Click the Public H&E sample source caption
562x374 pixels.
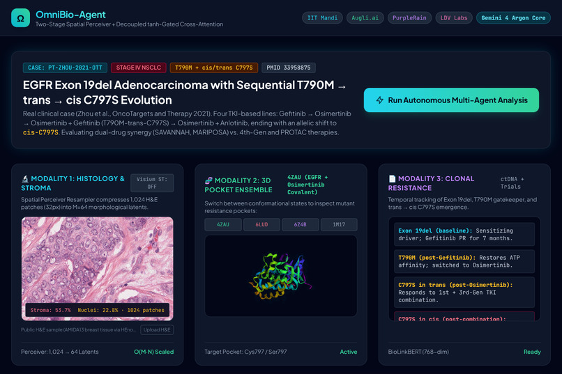(x=79, y=329)
